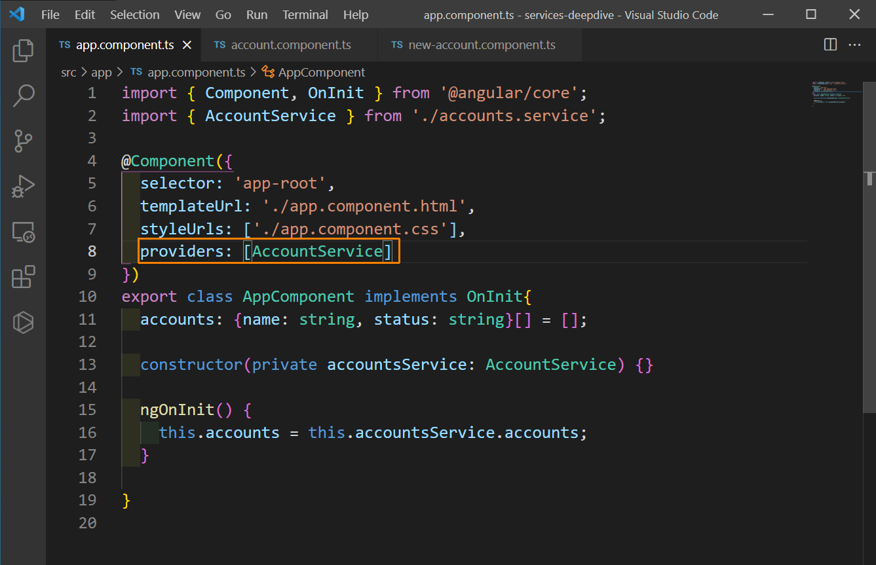
Task: Open the editor more actions menu
Action: point(854,45)
